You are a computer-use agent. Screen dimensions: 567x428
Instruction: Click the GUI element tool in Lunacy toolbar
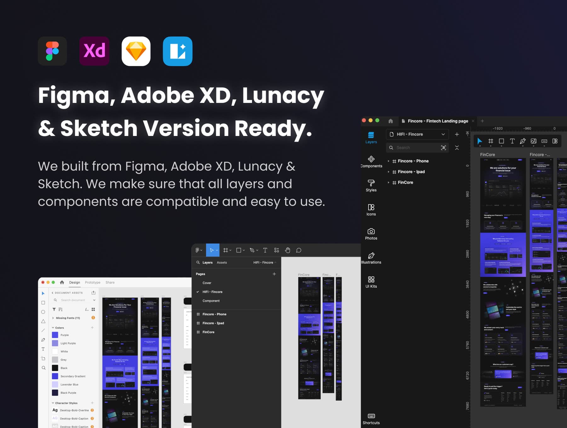544,141
